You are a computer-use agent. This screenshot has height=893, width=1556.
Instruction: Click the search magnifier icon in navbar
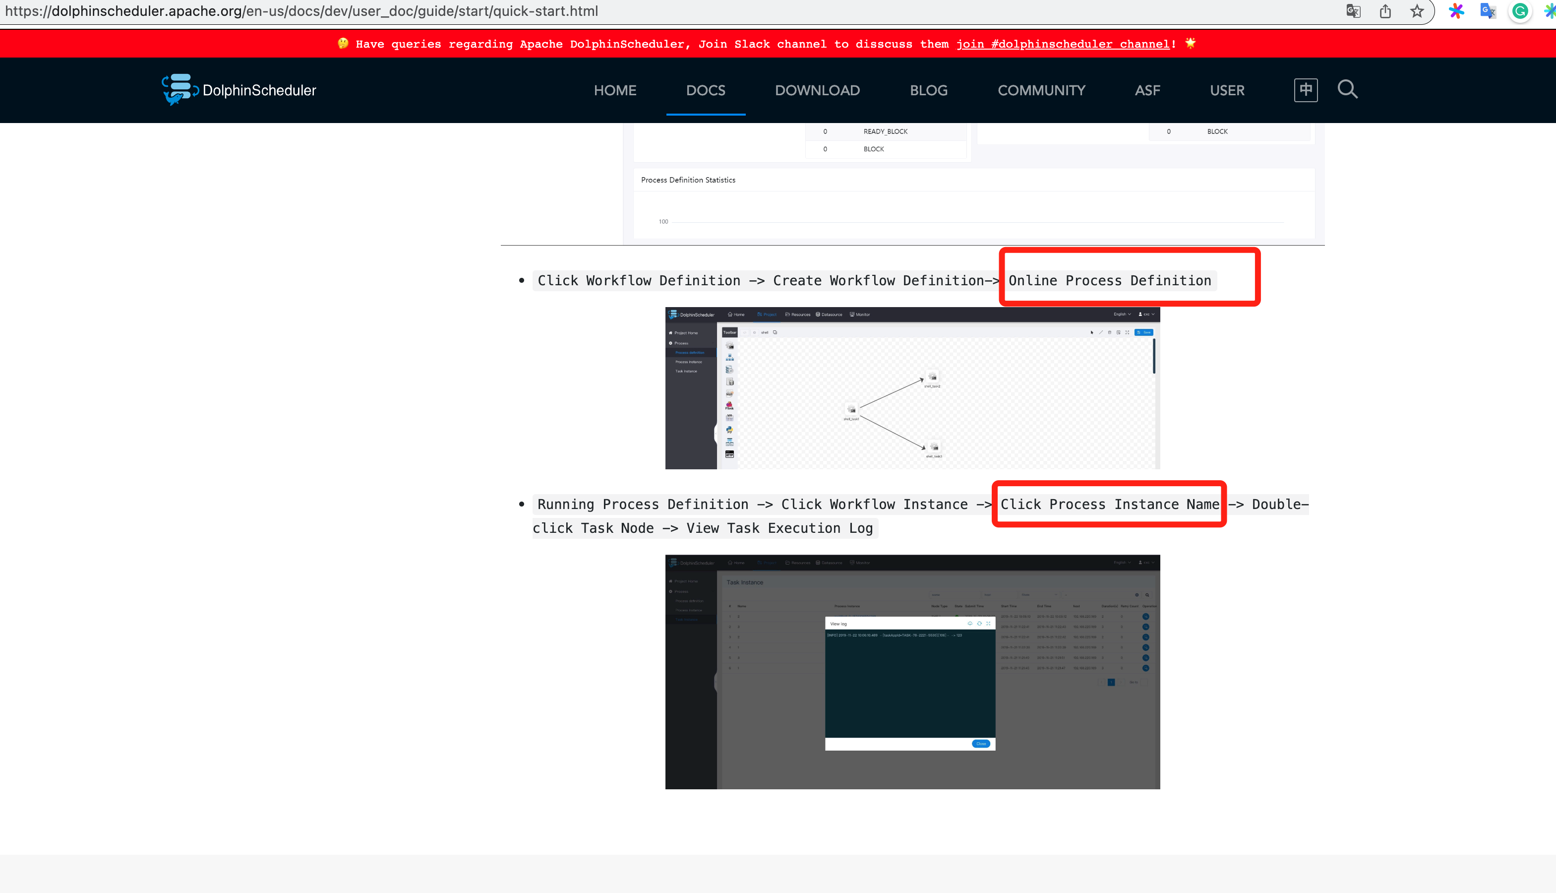point(1347,89)
